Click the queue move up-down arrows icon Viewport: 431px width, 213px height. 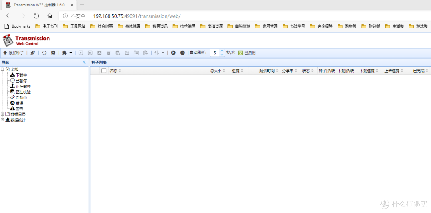[157, 53]
